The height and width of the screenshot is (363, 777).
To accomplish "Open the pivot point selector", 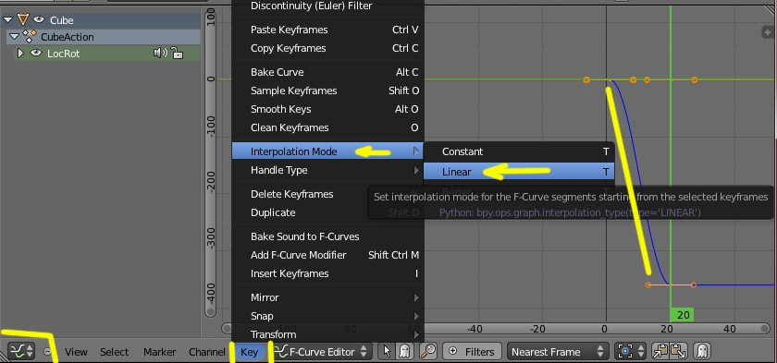I will tap(630, 352).
